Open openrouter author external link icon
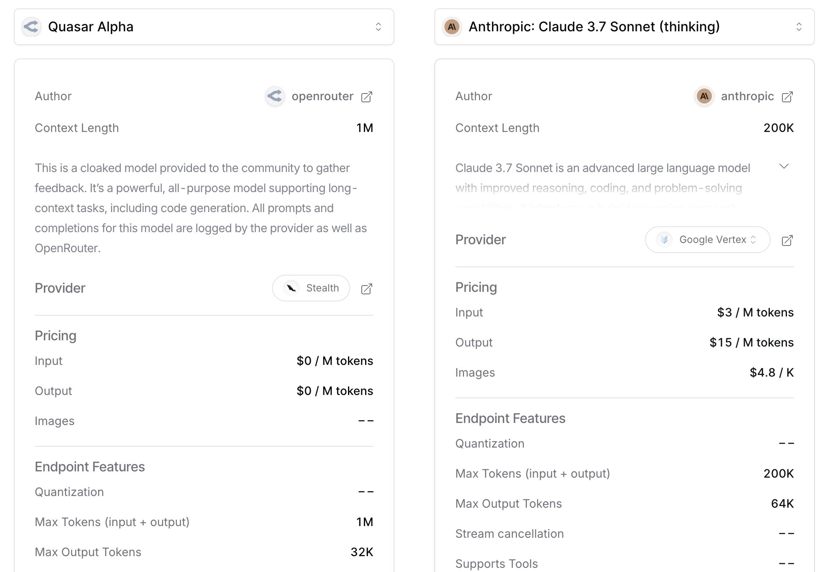Image resolution: width=822 pixels, height=572 pixels. pos(366,97)
